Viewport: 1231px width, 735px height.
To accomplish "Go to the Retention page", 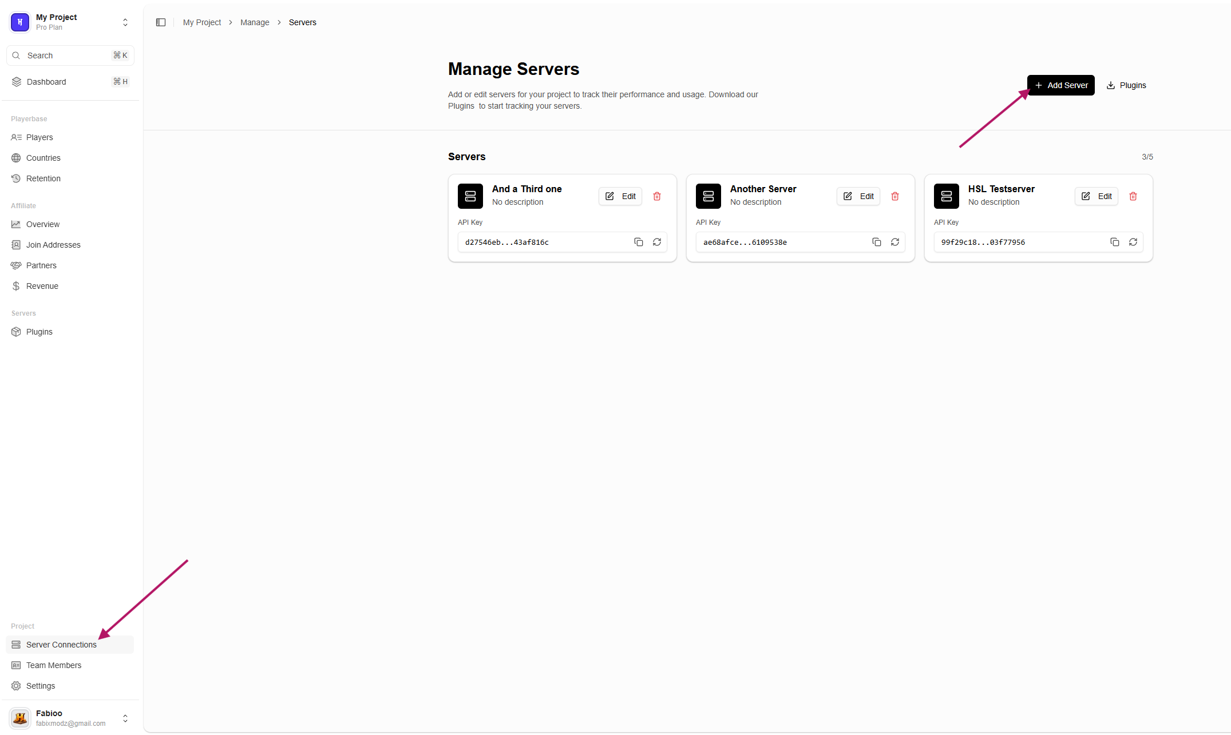I will (43, 178).
